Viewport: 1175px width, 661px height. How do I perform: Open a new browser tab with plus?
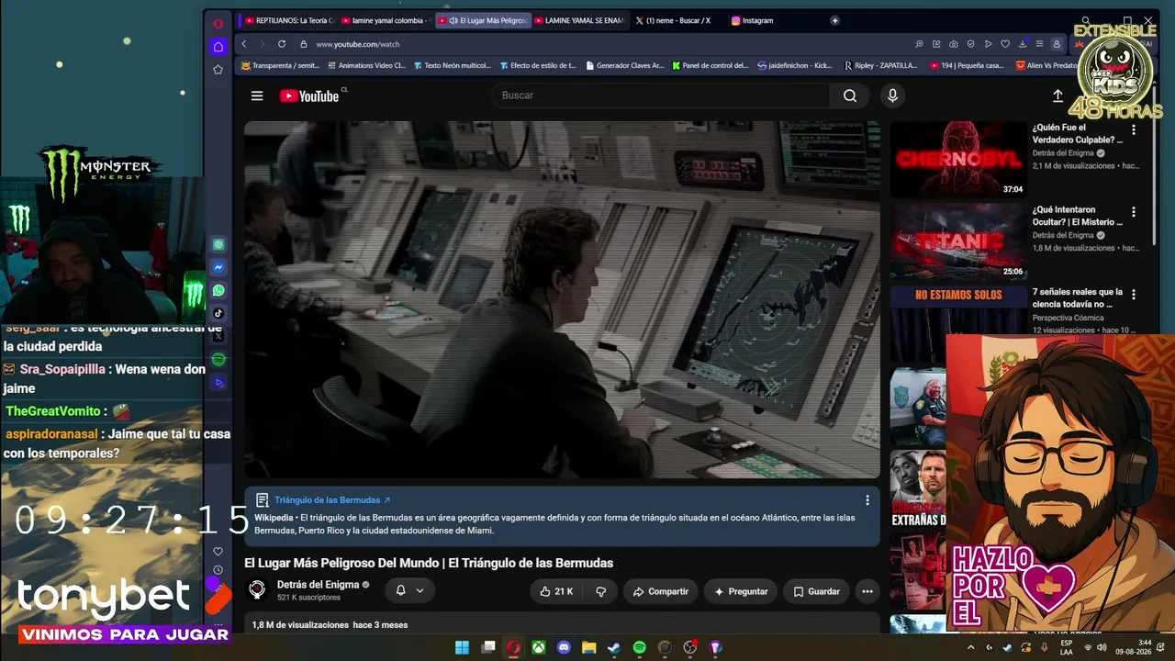tap(834, 20)
